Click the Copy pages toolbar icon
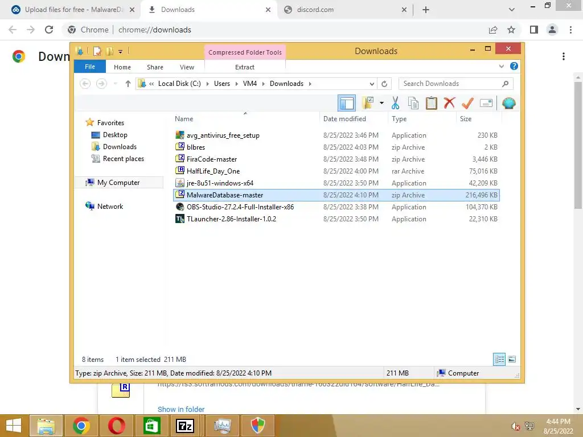The width and height of the screenshot is (583, 437). pos(413,103)
